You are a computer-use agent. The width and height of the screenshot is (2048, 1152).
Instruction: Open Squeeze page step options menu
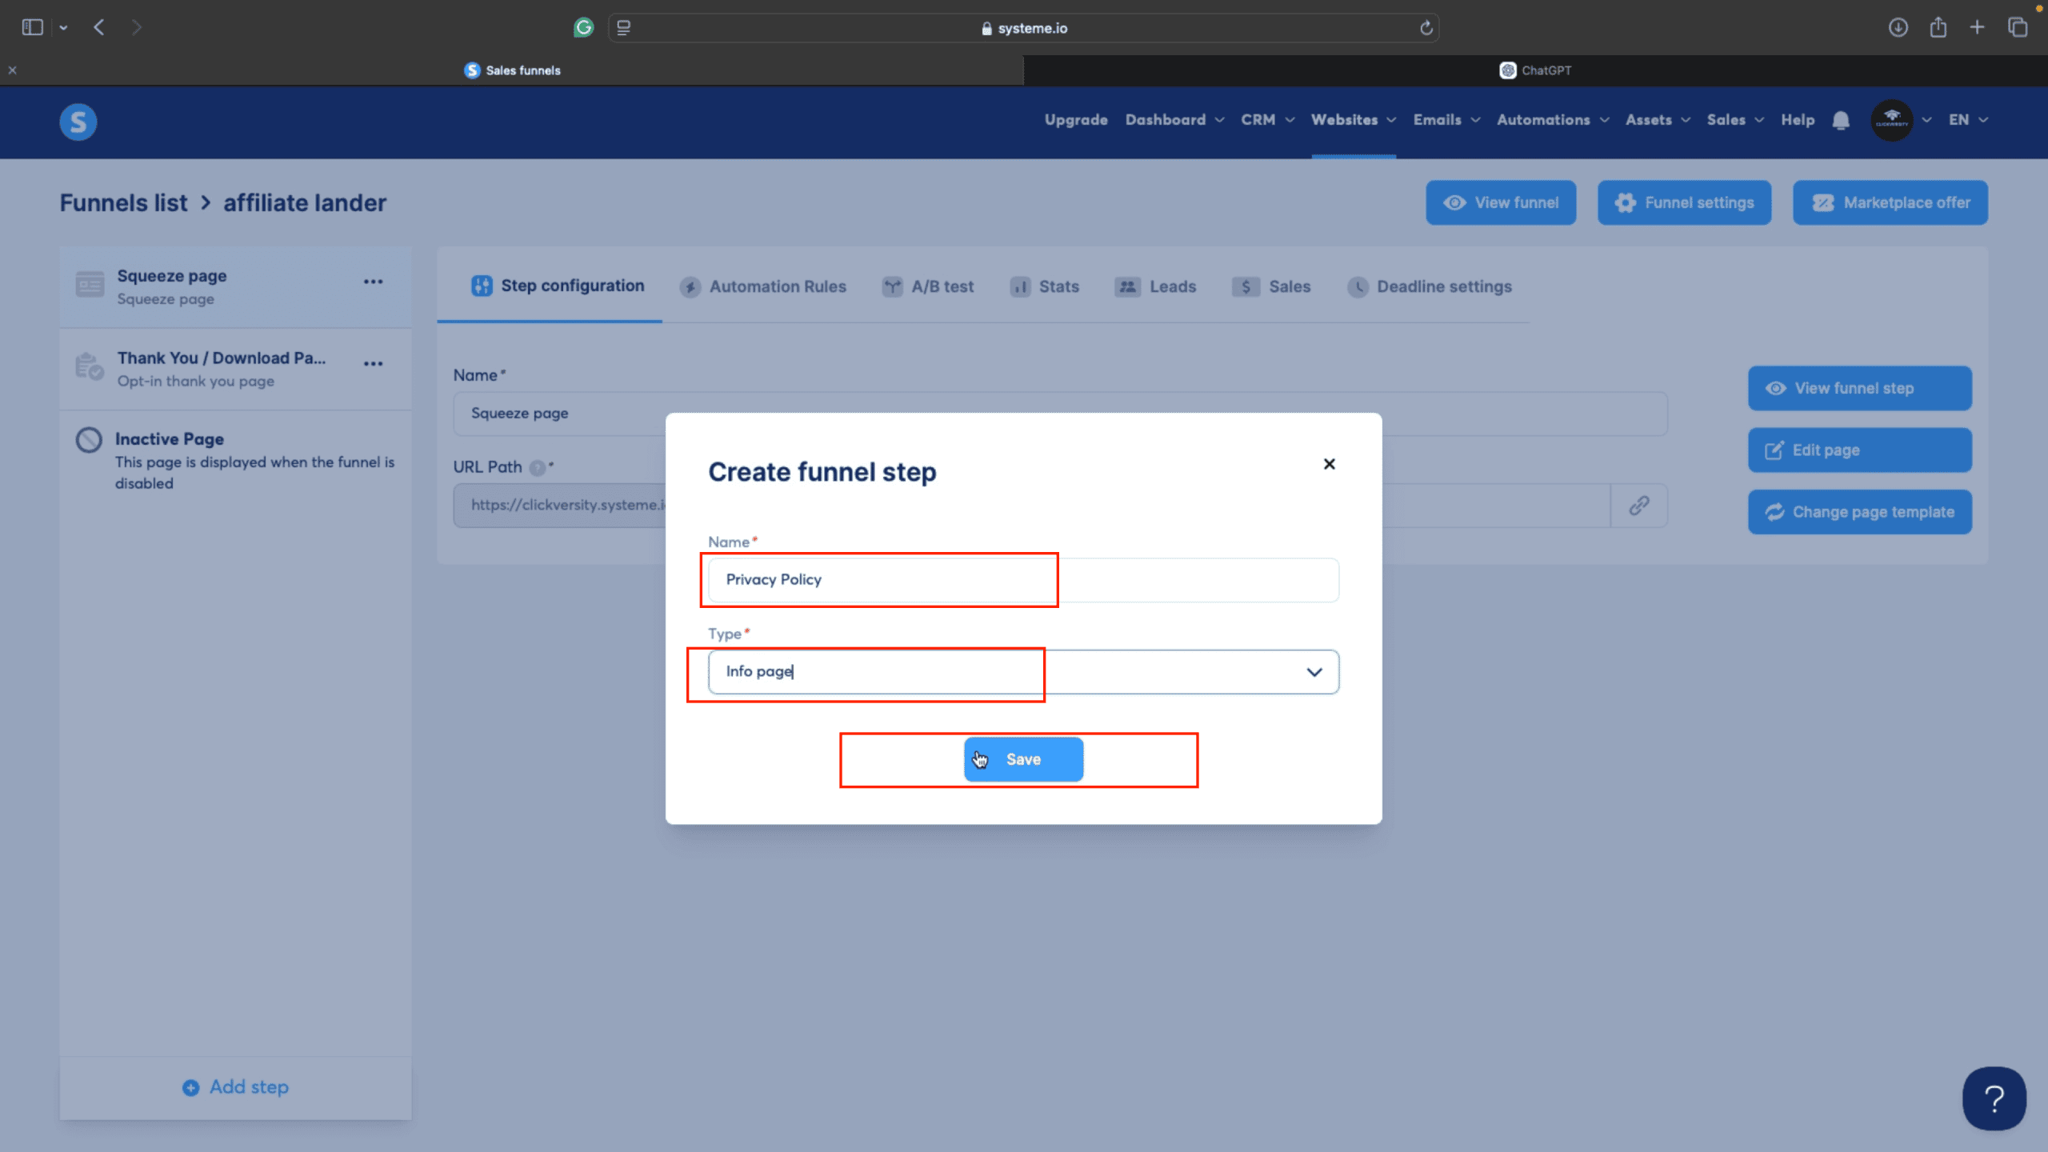click(374, 282)
